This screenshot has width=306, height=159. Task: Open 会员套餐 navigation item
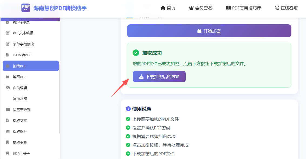201,8
